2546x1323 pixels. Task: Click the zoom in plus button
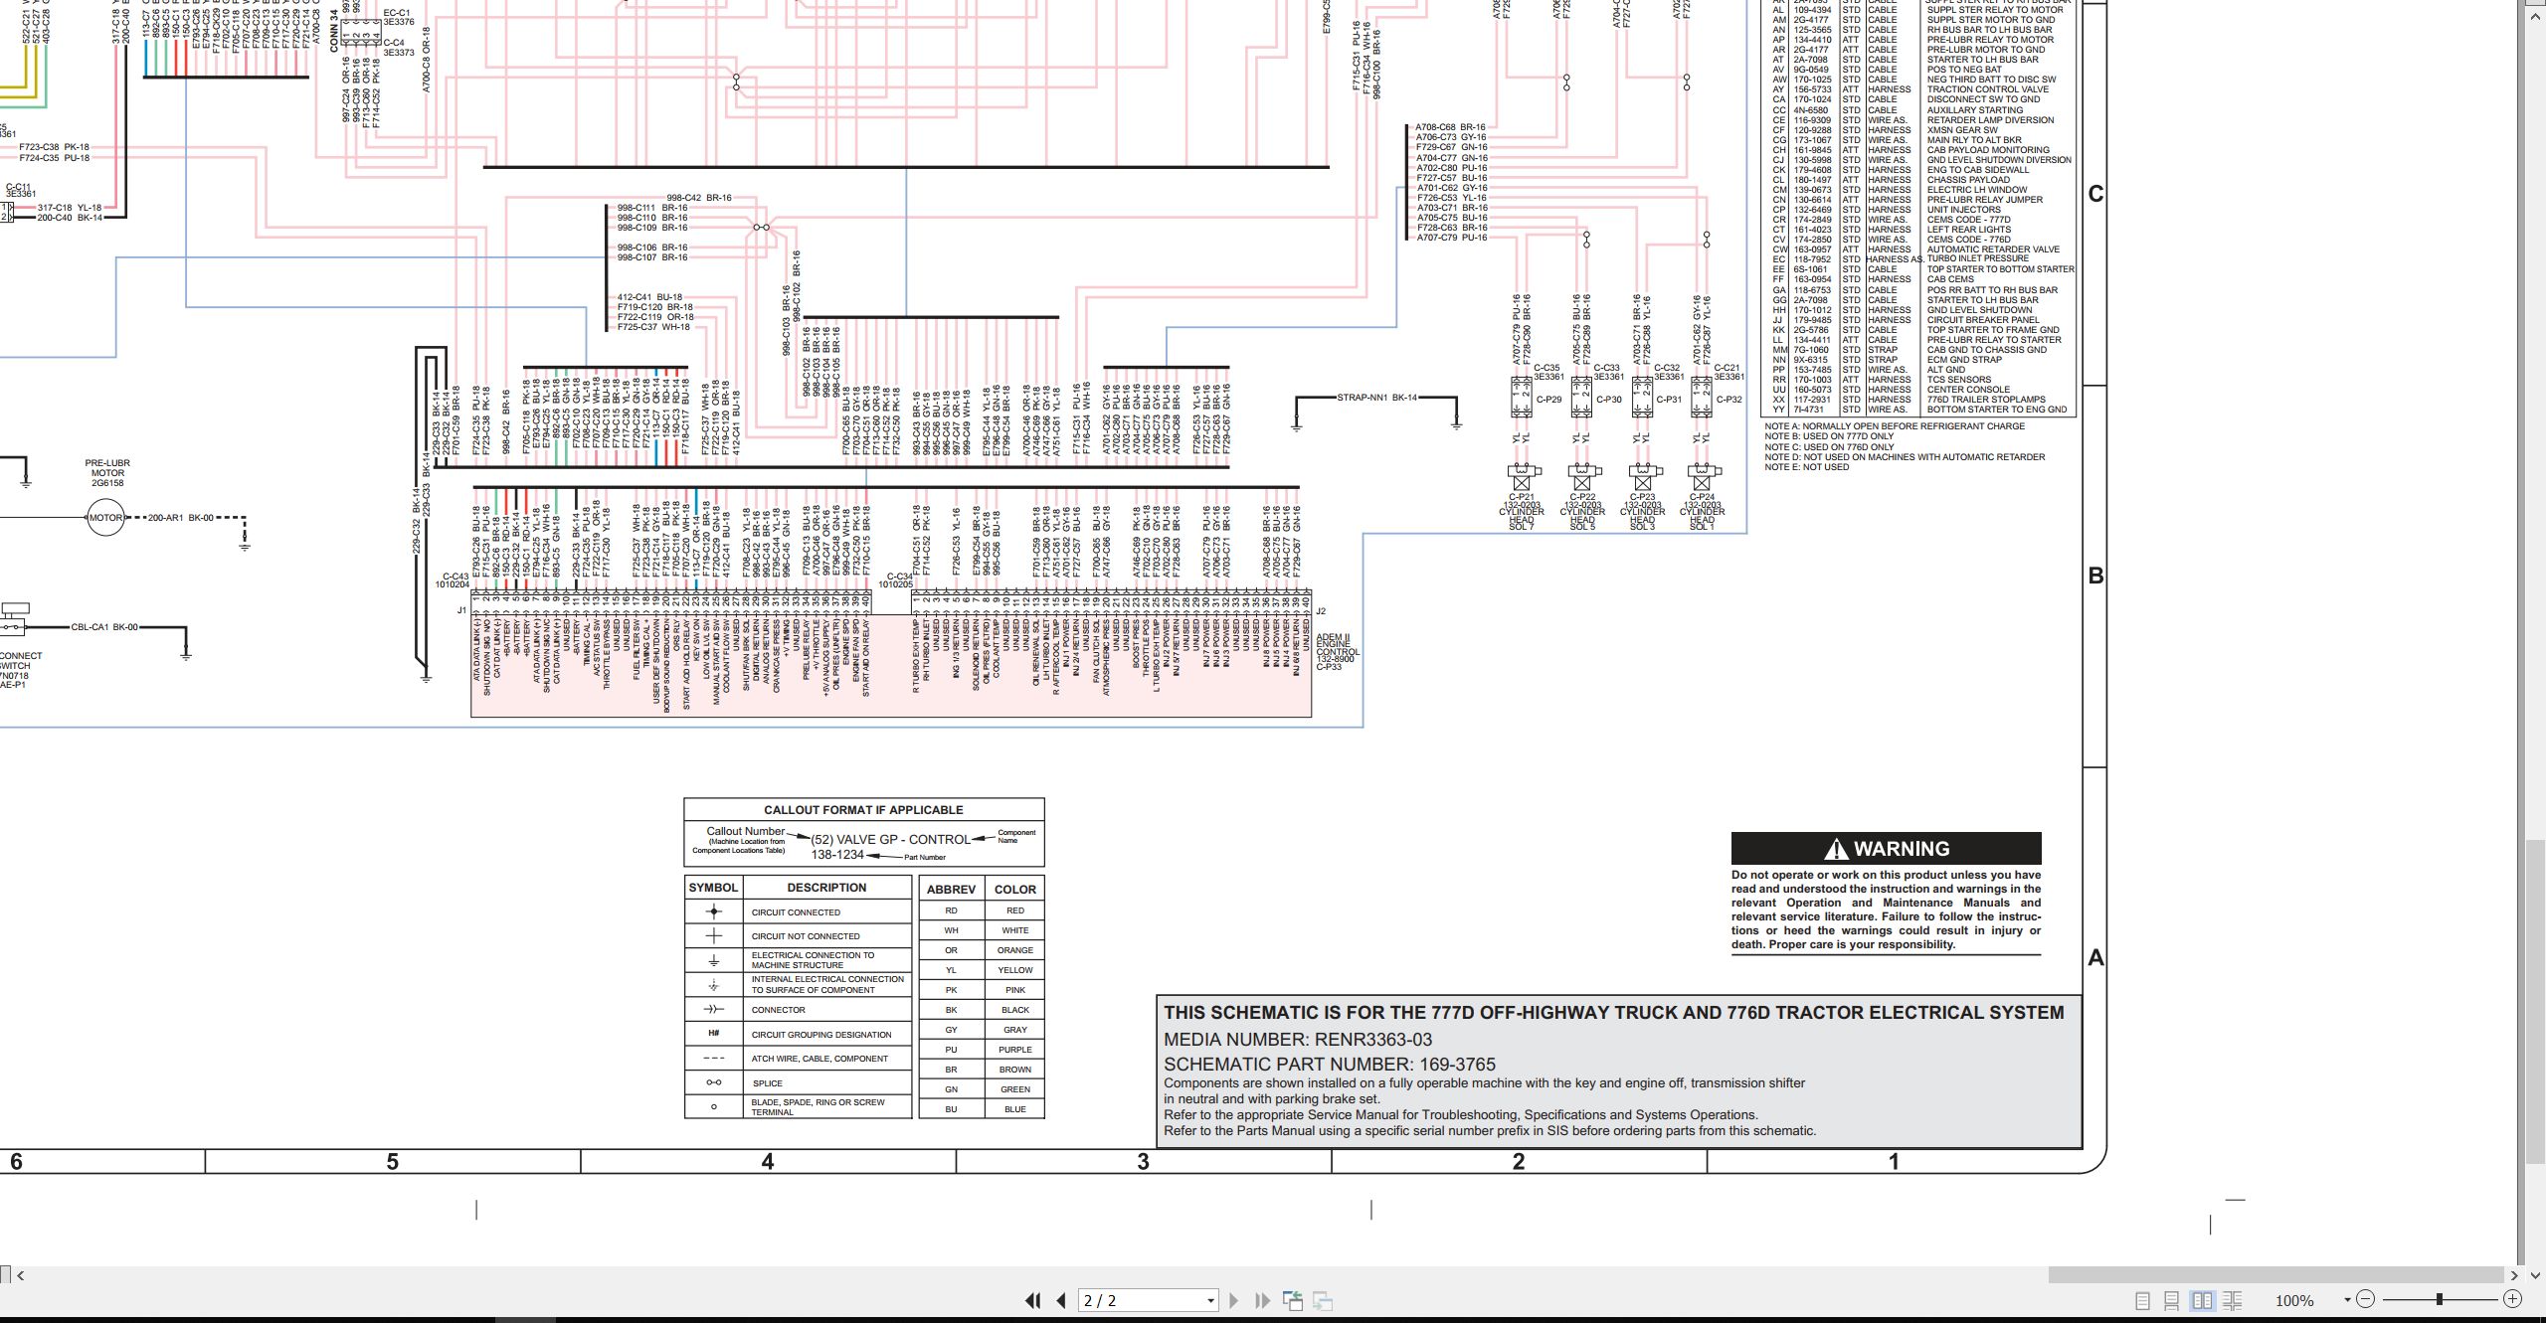click(2513, 1299)
